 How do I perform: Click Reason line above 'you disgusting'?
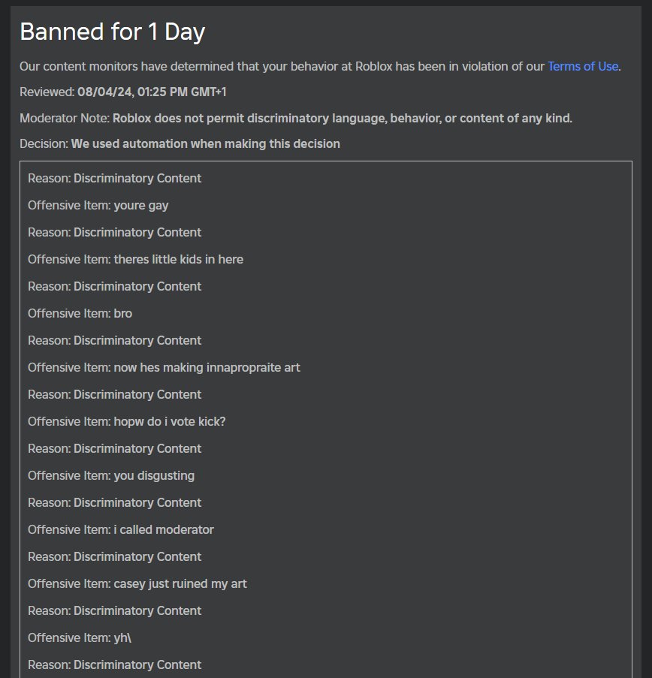point(115,448)
